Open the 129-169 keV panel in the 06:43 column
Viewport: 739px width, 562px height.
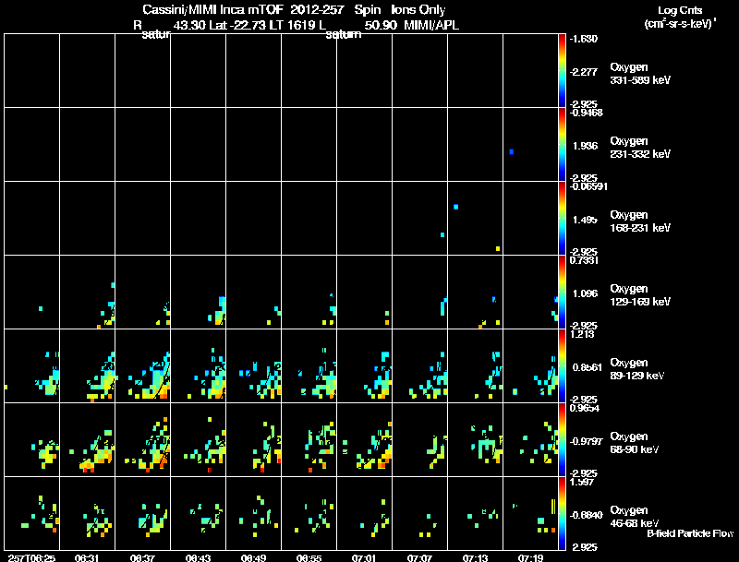[x=198, y=292]
